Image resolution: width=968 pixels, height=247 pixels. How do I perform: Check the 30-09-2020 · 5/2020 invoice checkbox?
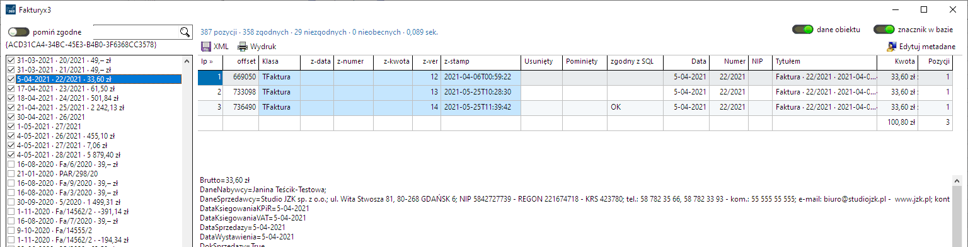click(10, 202)
